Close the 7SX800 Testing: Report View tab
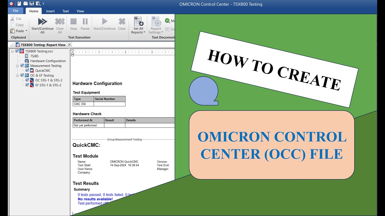Image resolution: width=385 pixels, height=216 pixels. [x=69, y=44]
